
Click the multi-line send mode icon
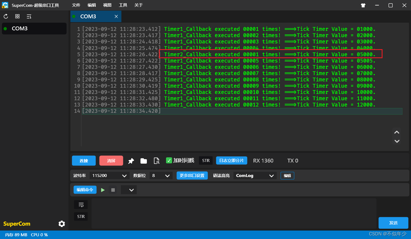(x=81, y=204)
